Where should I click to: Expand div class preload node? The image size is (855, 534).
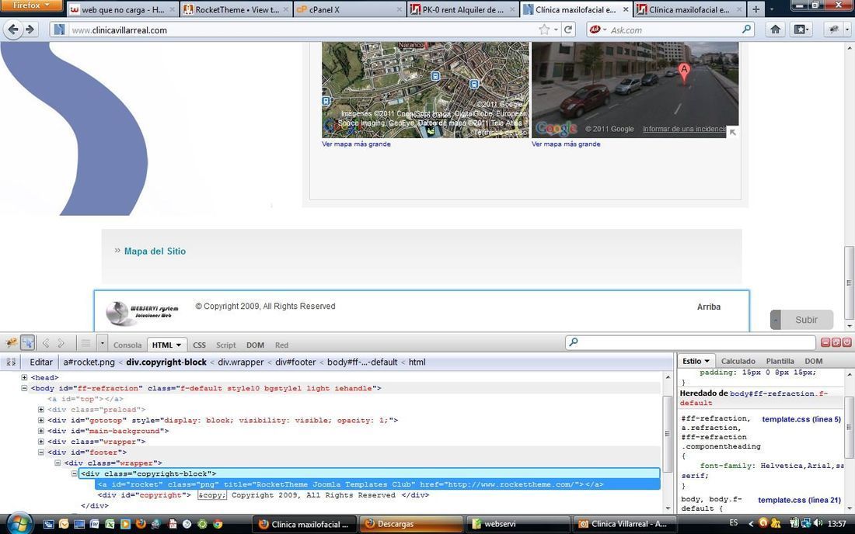(41, 409)
